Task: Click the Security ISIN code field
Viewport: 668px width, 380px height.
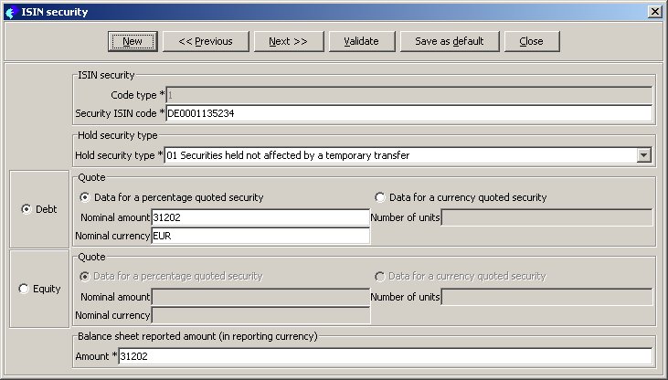Action: (x=408, y=113)
